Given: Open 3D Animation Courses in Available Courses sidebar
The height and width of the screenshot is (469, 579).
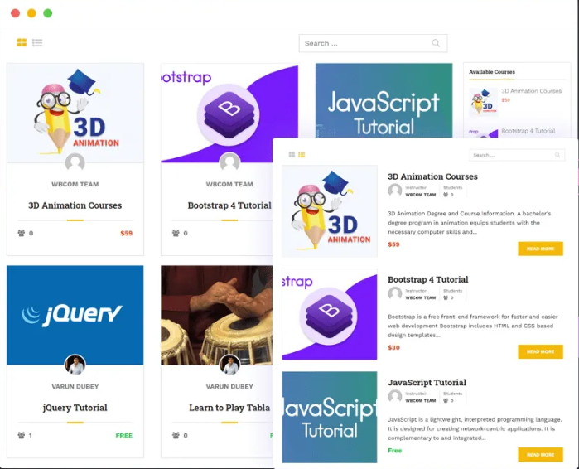Looking at the screenshot, I should [x=531, y=91].
